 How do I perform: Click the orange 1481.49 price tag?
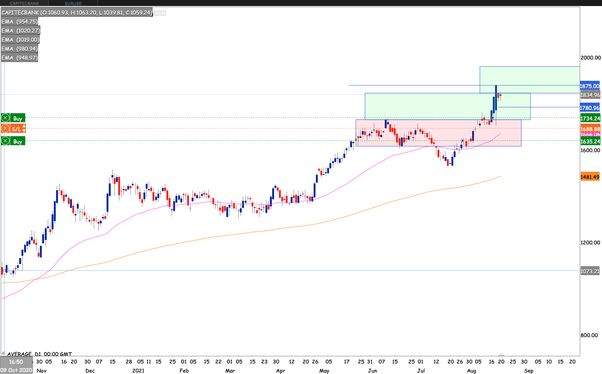(590, 177)
